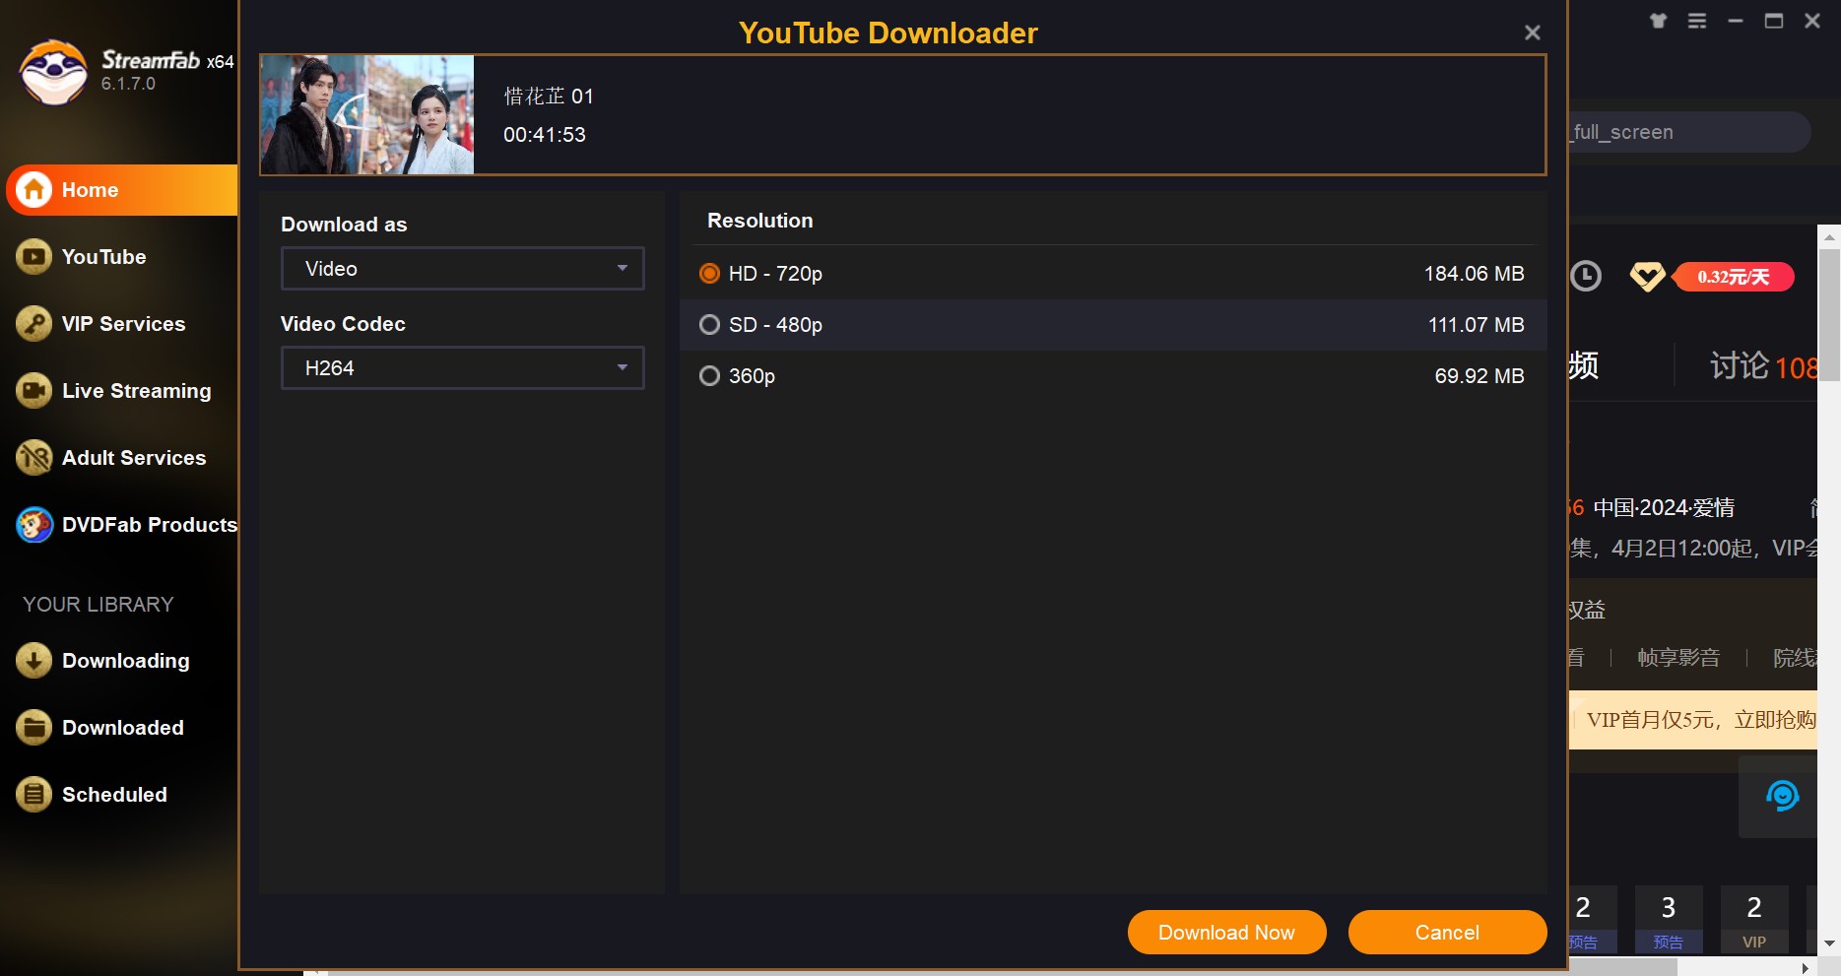
Task: Click the Cancel button
Action: coord(1447,933)
